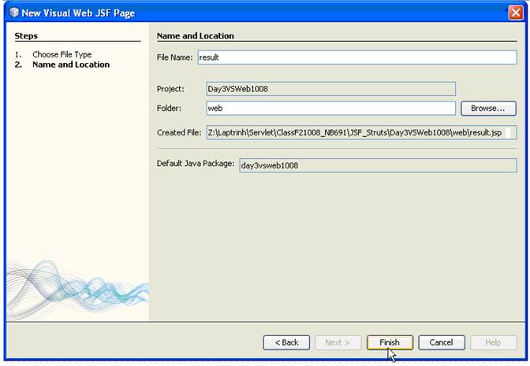Click the dialog title New Visual Web JSF Page

coord(78,13)
